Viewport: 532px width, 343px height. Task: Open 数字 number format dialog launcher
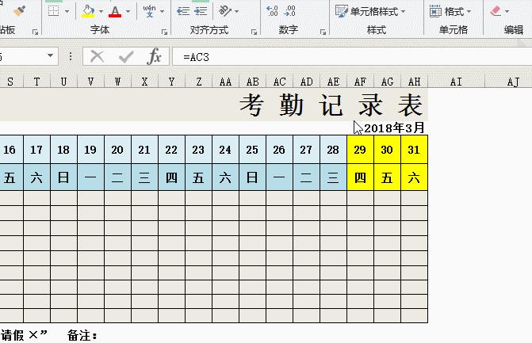(x=323, y=32)
